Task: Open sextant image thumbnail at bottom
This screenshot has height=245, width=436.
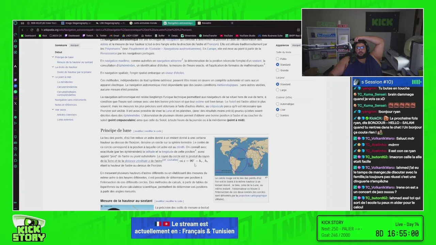Action: [127, 208]
